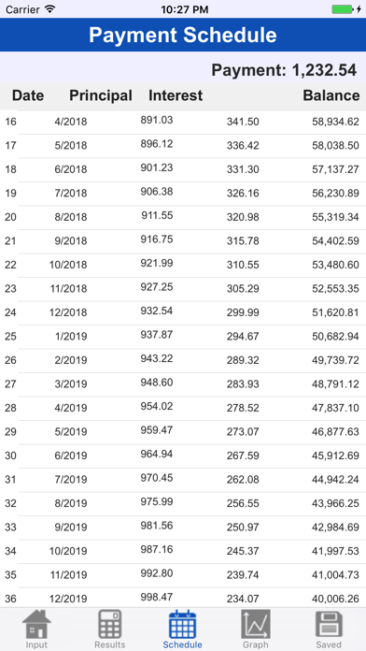Screen dimensions: 366x651
Task: Tap the Wi-Fi icon in status bar
Action: point(50,8)
